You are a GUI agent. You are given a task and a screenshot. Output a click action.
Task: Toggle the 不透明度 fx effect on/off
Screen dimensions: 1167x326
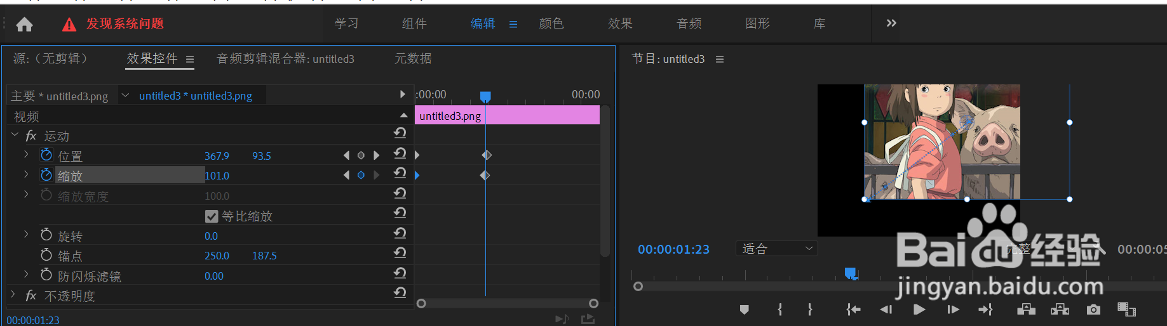click(30, 296)
